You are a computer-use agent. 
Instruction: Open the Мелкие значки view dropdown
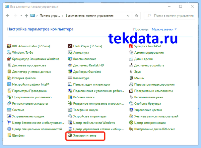pos(164,30)
